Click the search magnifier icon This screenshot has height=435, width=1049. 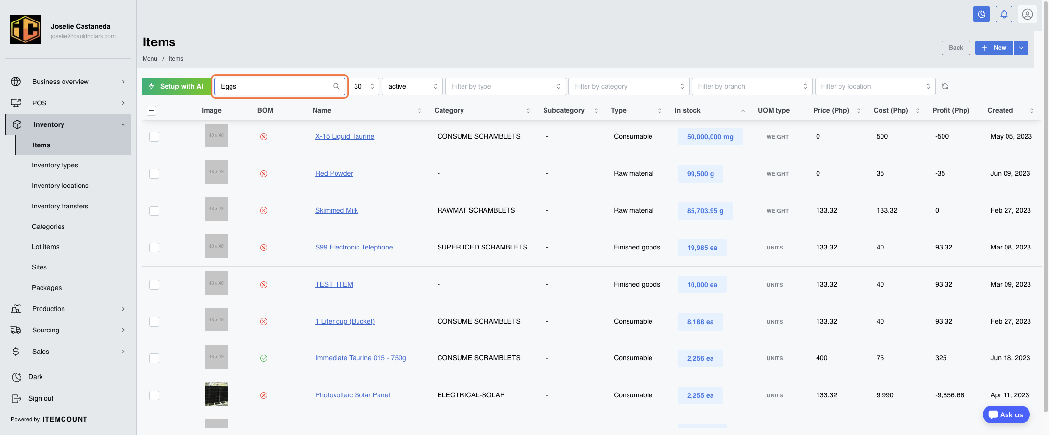point(336,86)
